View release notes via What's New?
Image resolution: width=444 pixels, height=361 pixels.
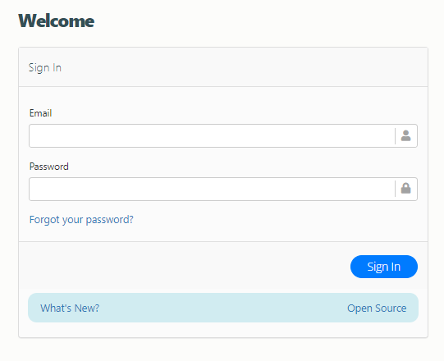pos(70,308)
